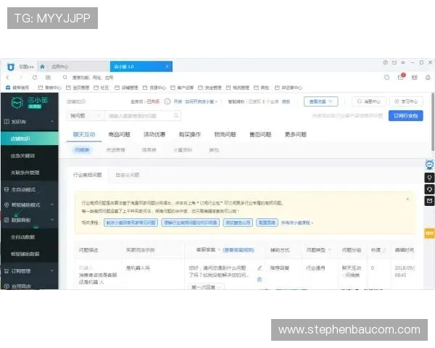
Task: Click the 店小蜜 cube logo in sidebar
Action: [x=17, y=103]
